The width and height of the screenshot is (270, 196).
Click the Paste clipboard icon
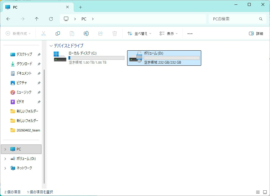(x=72, y=33)
